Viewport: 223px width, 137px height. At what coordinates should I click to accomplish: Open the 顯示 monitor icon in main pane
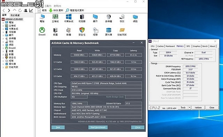[95, 18]
